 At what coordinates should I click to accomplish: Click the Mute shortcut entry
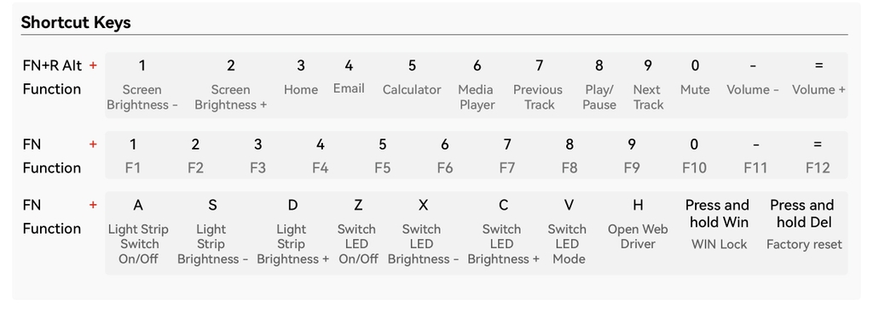tap(695, 90)
